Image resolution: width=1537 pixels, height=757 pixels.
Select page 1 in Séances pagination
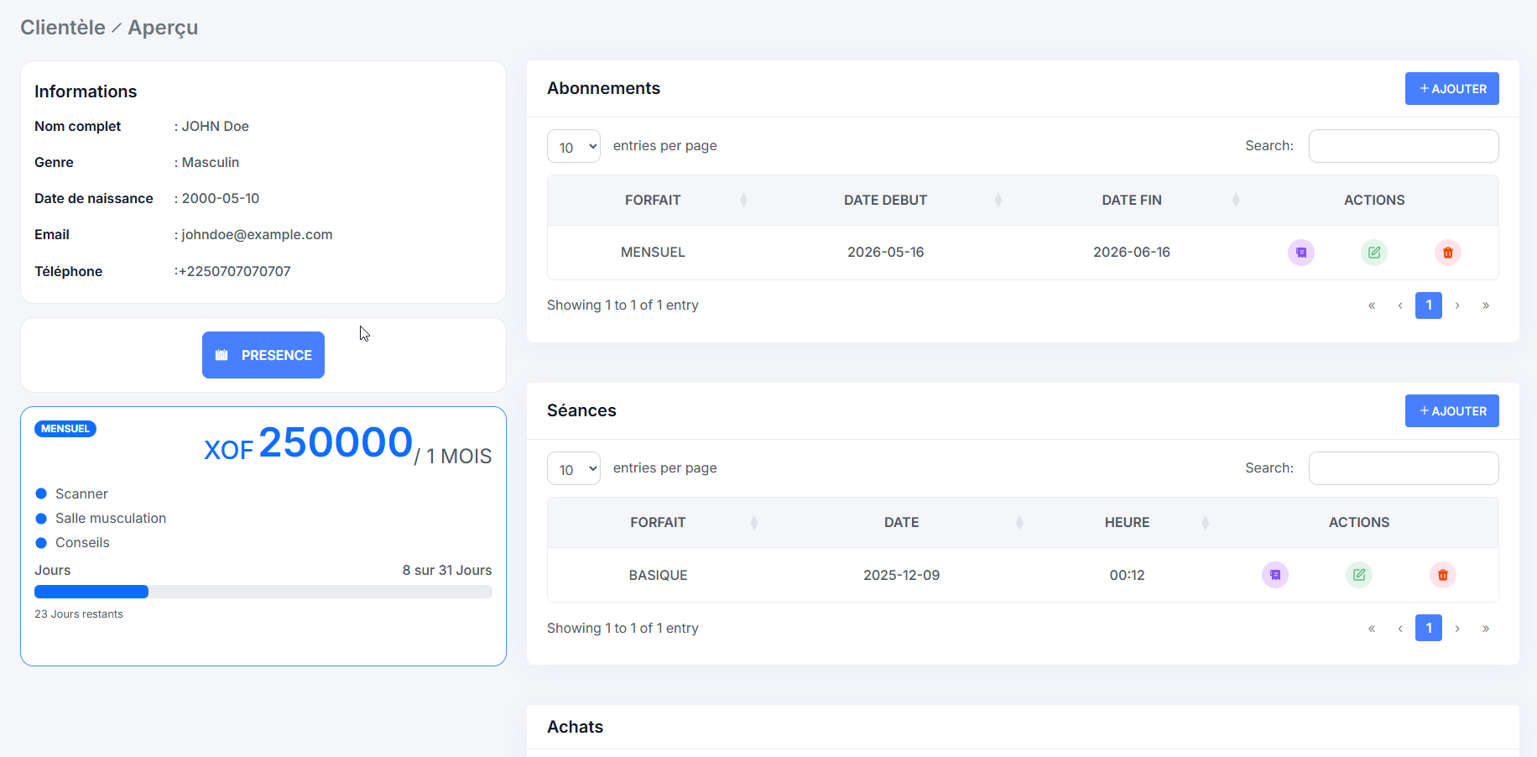tap(1429, 628)
